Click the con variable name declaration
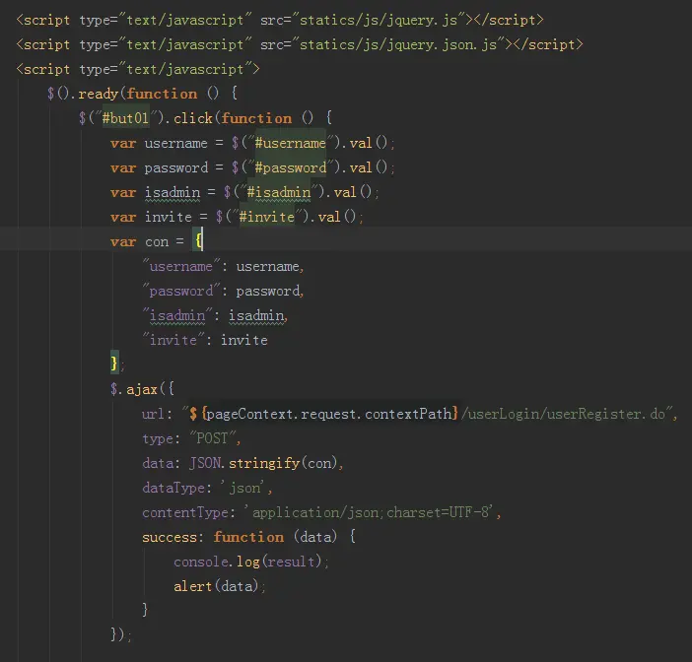The width and height of the screenshot is (692, 662). pos(157,241)
